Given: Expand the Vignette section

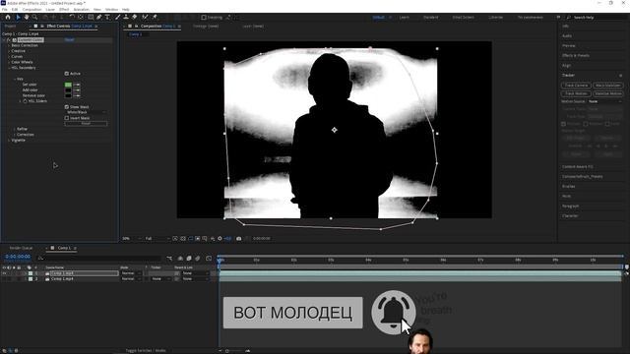Looking at the screenshot, I should coord(9,140).
